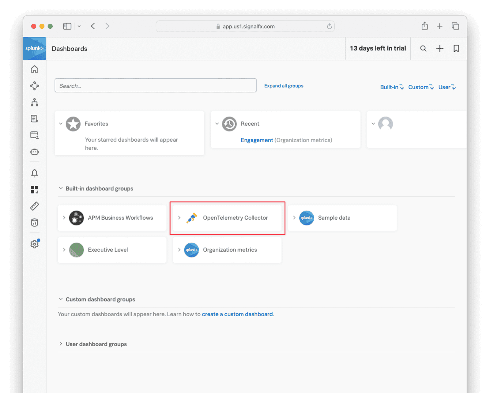Image resolution: width=490 pixels, height=393 pixels.
Task: Open Synthetics robot icon in sidebar
Action: pos(35,152)
